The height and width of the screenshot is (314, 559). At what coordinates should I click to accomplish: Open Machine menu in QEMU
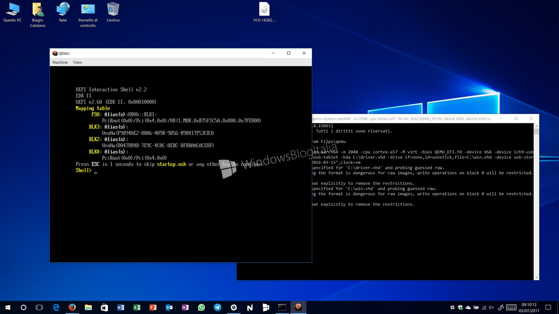60,62
